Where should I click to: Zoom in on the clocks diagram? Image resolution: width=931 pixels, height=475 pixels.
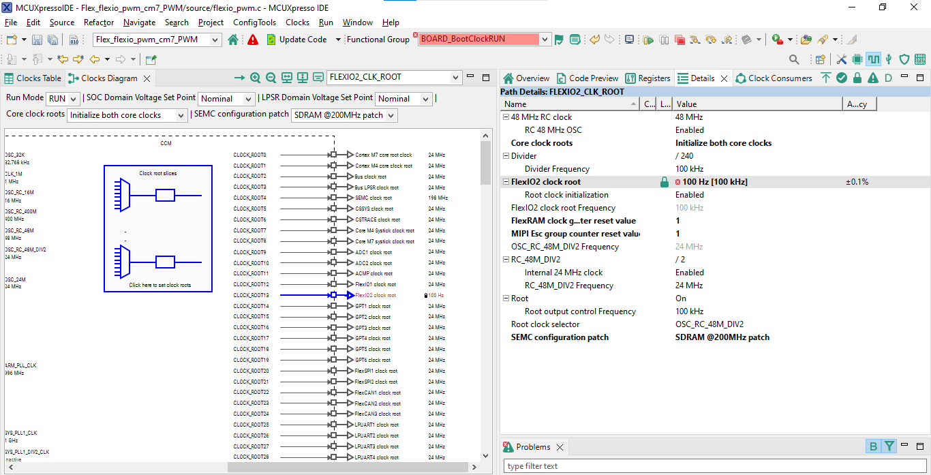click(255, 77)
